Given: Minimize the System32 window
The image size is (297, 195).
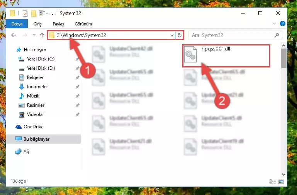Looking at the screenshot, I should tap(243, 13).
